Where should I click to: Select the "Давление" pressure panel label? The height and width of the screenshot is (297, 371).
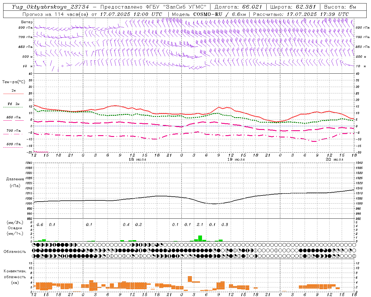15,179
